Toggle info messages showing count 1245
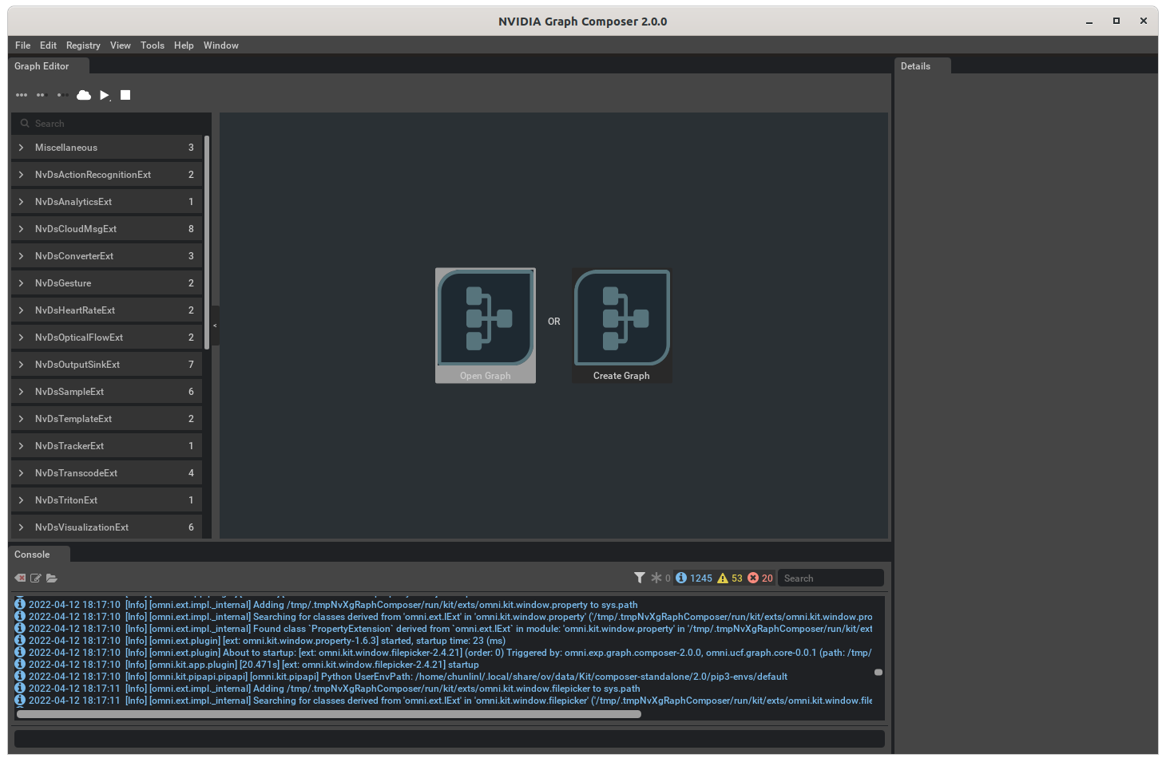The width and height of the screenshot is (1166, 762). [x=692, y=578]
